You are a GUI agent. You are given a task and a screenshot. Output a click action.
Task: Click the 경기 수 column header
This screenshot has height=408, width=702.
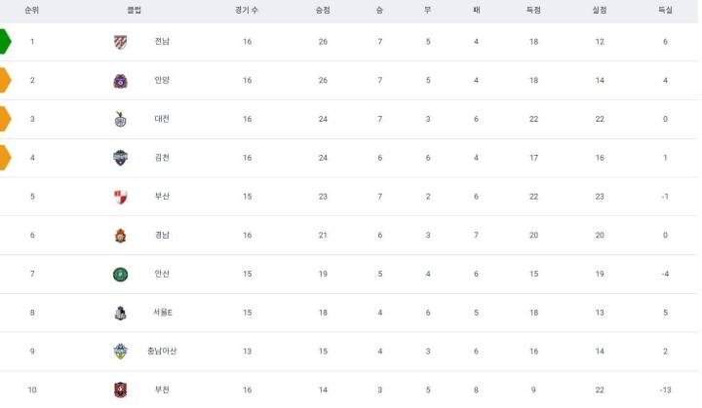coord(247,10)
